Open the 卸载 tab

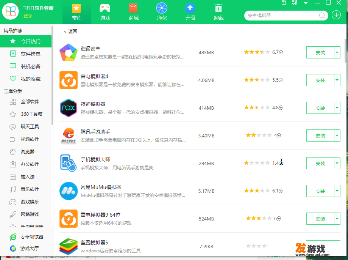tap(218, 12)
